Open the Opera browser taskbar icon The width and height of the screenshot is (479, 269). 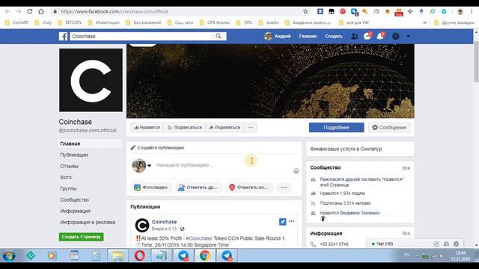coord(140,256)
